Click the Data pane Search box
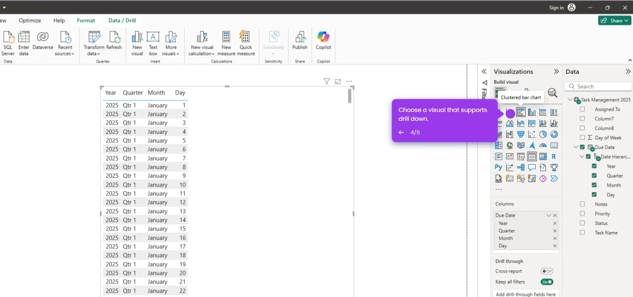The height and width of the screenshot is (297, 633). tap(598, 86)
